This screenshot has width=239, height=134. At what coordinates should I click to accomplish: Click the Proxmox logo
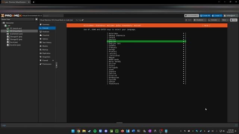[12, 16]
